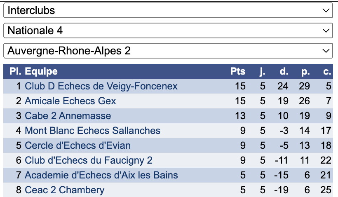
Task: Open Cercle d'Echecs d'Evian team link
Action: coord(77,145)
